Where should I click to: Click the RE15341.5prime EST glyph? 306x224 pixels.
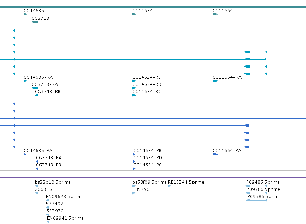(x=170, y=186)
